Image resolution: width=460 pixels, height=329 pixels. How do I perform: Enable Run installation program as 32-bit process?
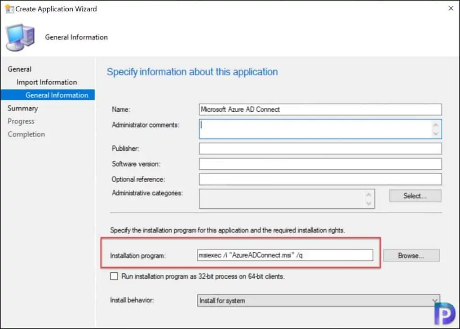click(114, 276)
